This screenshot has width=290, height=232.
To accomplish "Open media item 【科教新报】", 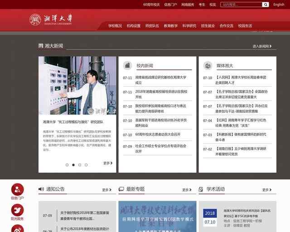I will click(241, 137).
